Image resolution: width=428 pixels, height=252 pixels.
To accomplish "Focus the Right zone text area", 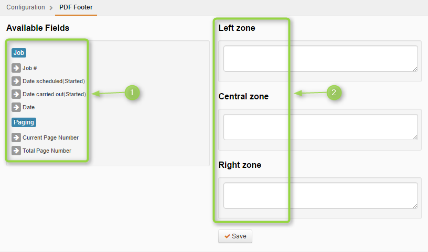I will pyautogui.click(x=320, y=196).
